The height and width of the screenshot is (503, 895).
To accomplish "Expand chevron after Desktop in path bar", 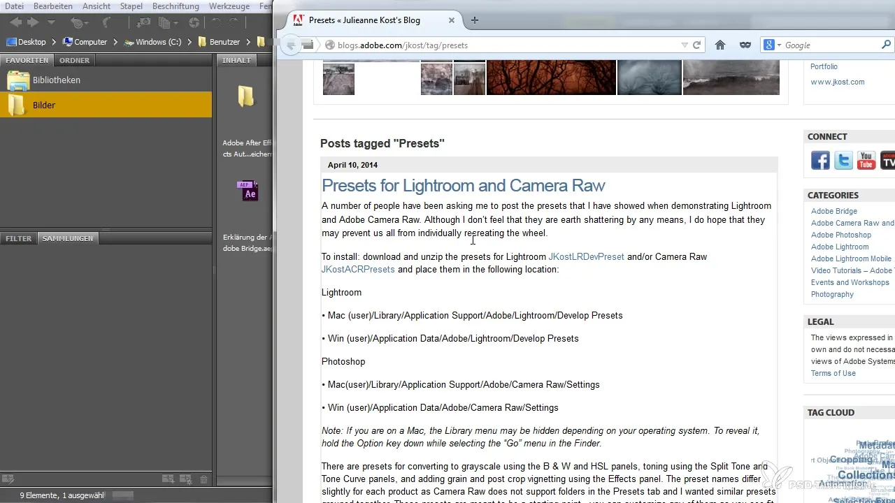I will tap(54, 42).
